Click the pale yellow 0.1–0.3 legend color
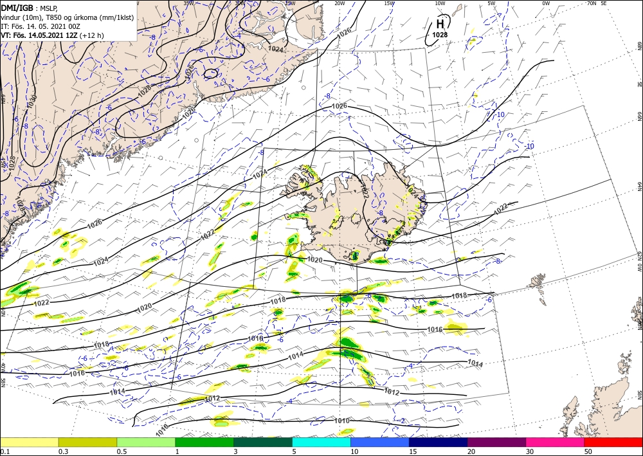643x456 pixels. click(x=29, y=442)
